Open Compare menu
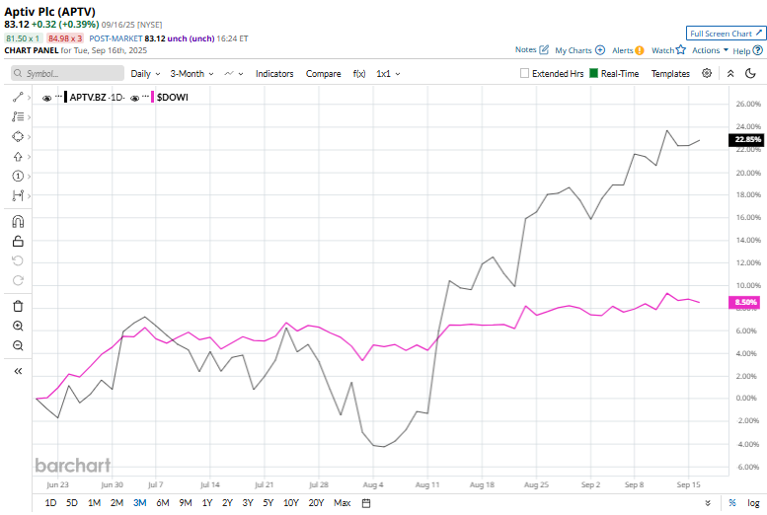The height and width of the screenshot is (515, 767). point(324,74)
